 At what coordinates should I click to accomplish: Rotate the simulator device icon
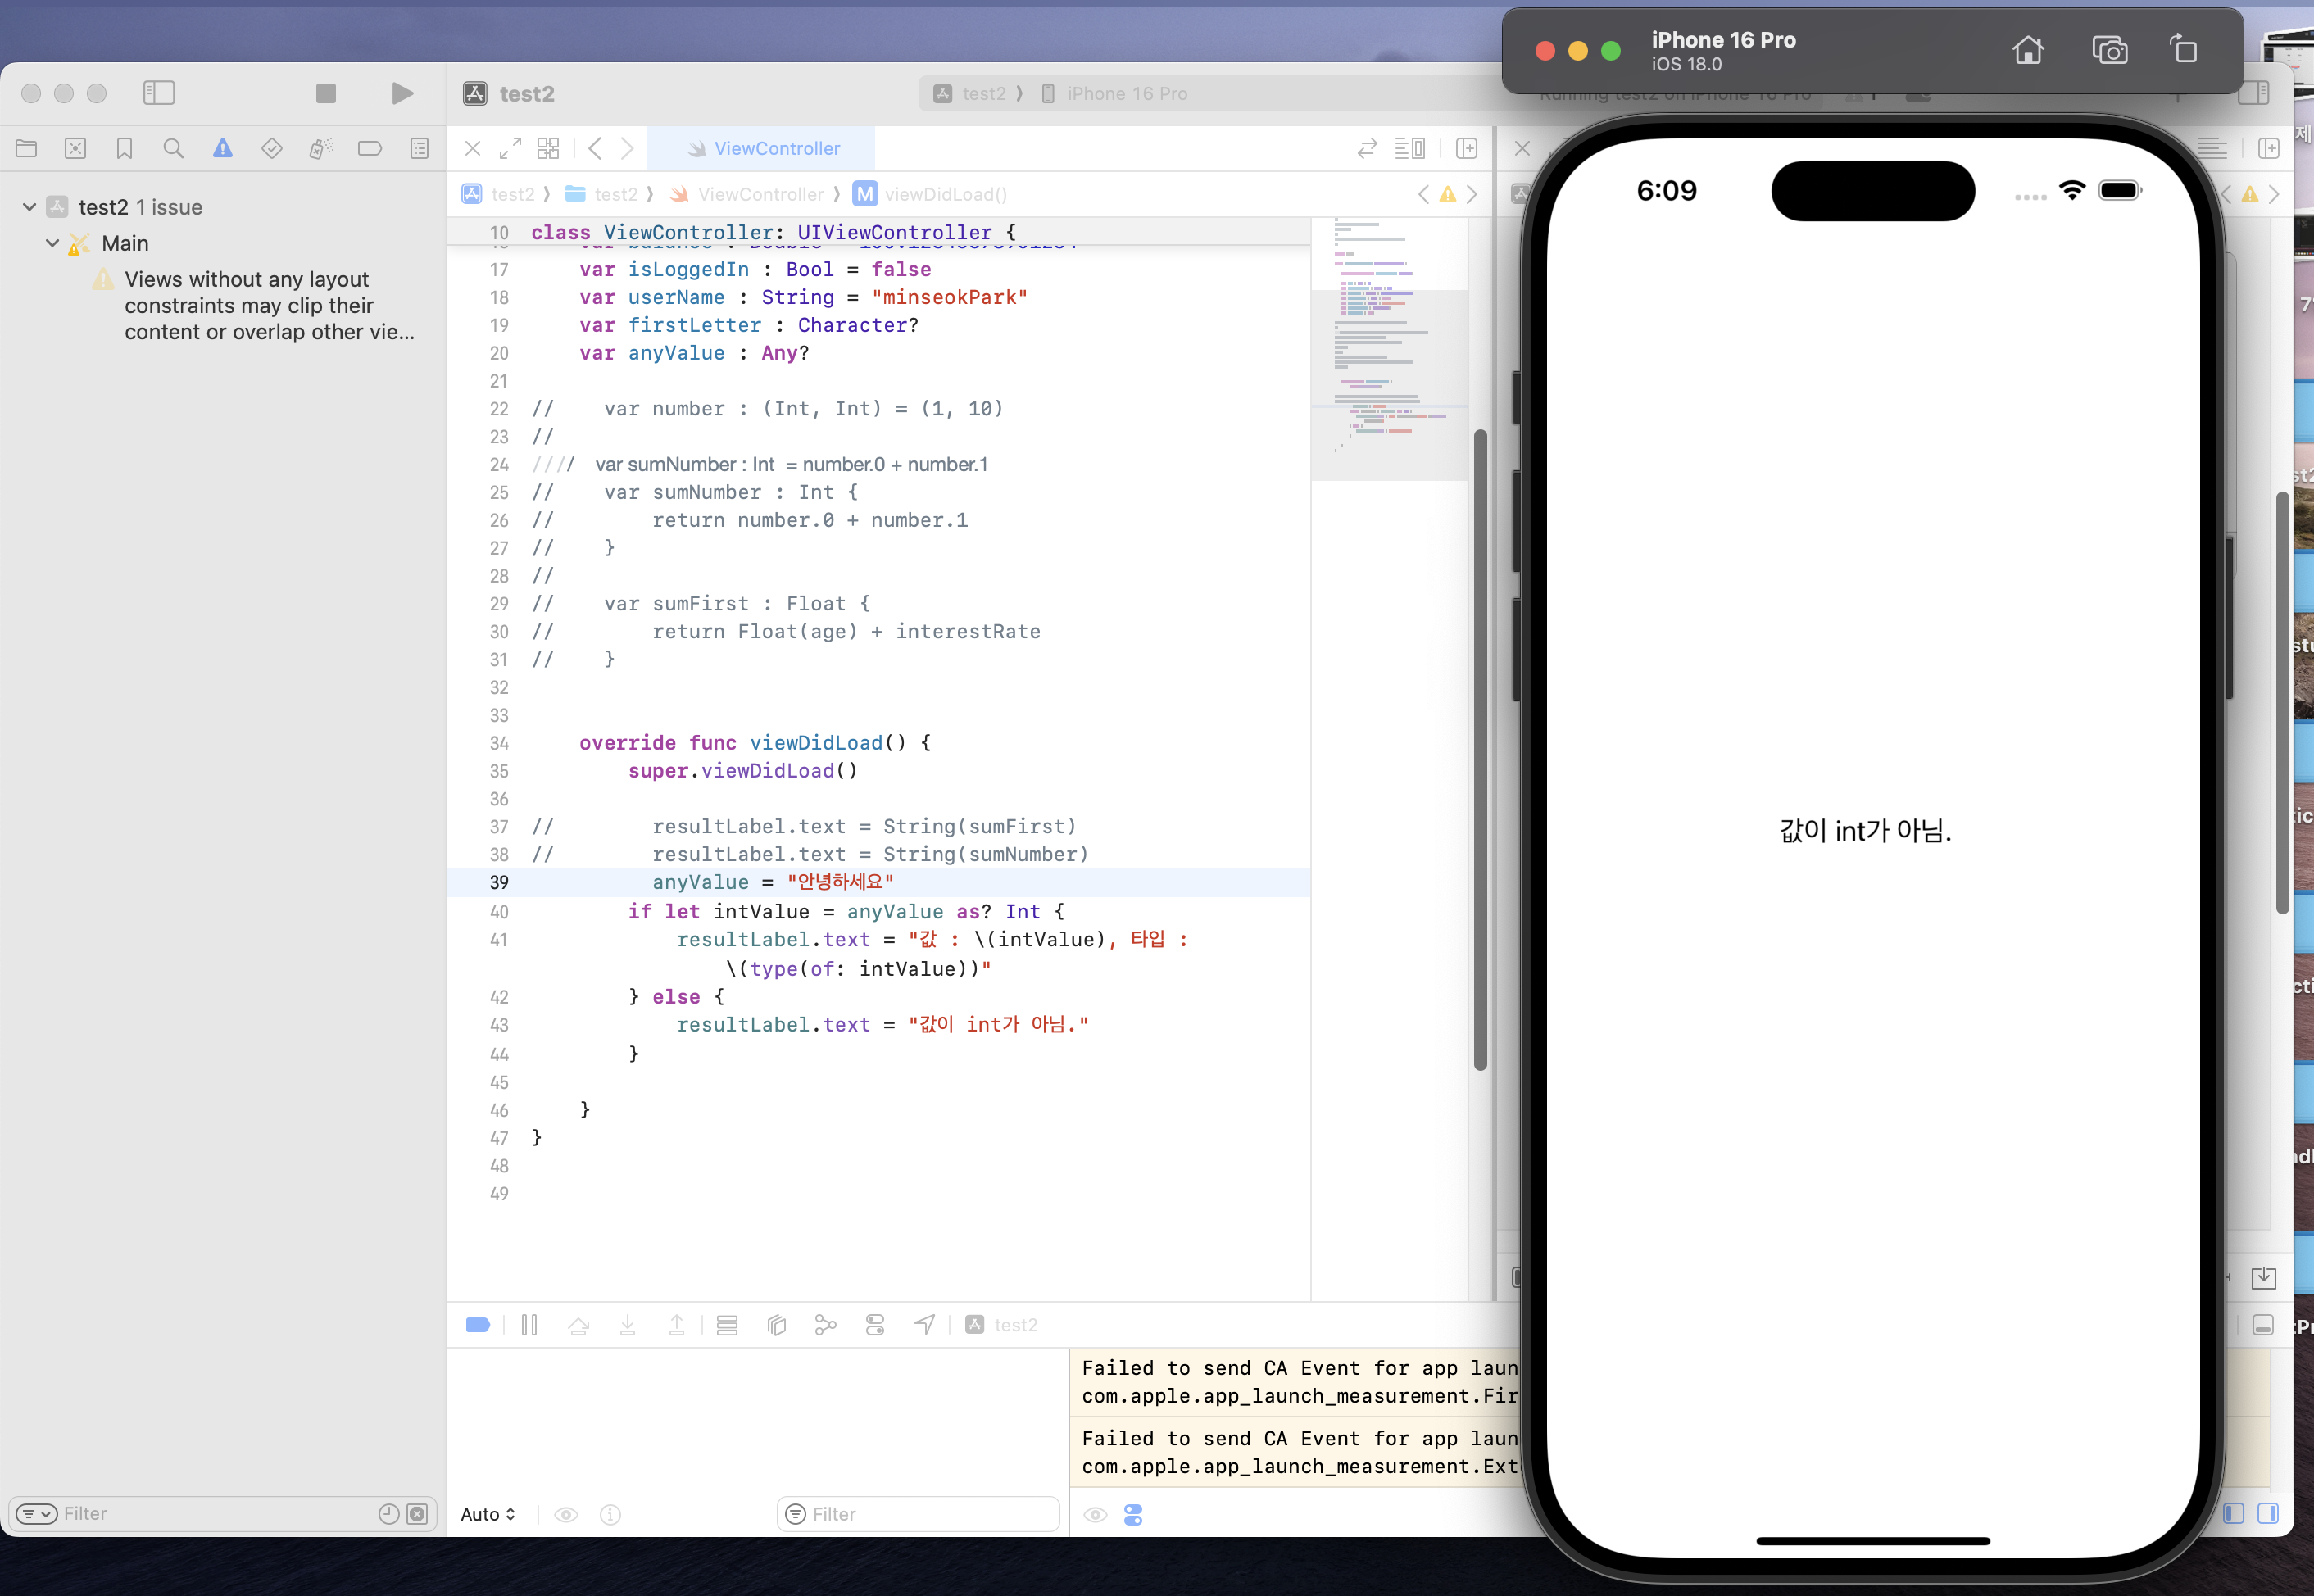[2184, 50]
